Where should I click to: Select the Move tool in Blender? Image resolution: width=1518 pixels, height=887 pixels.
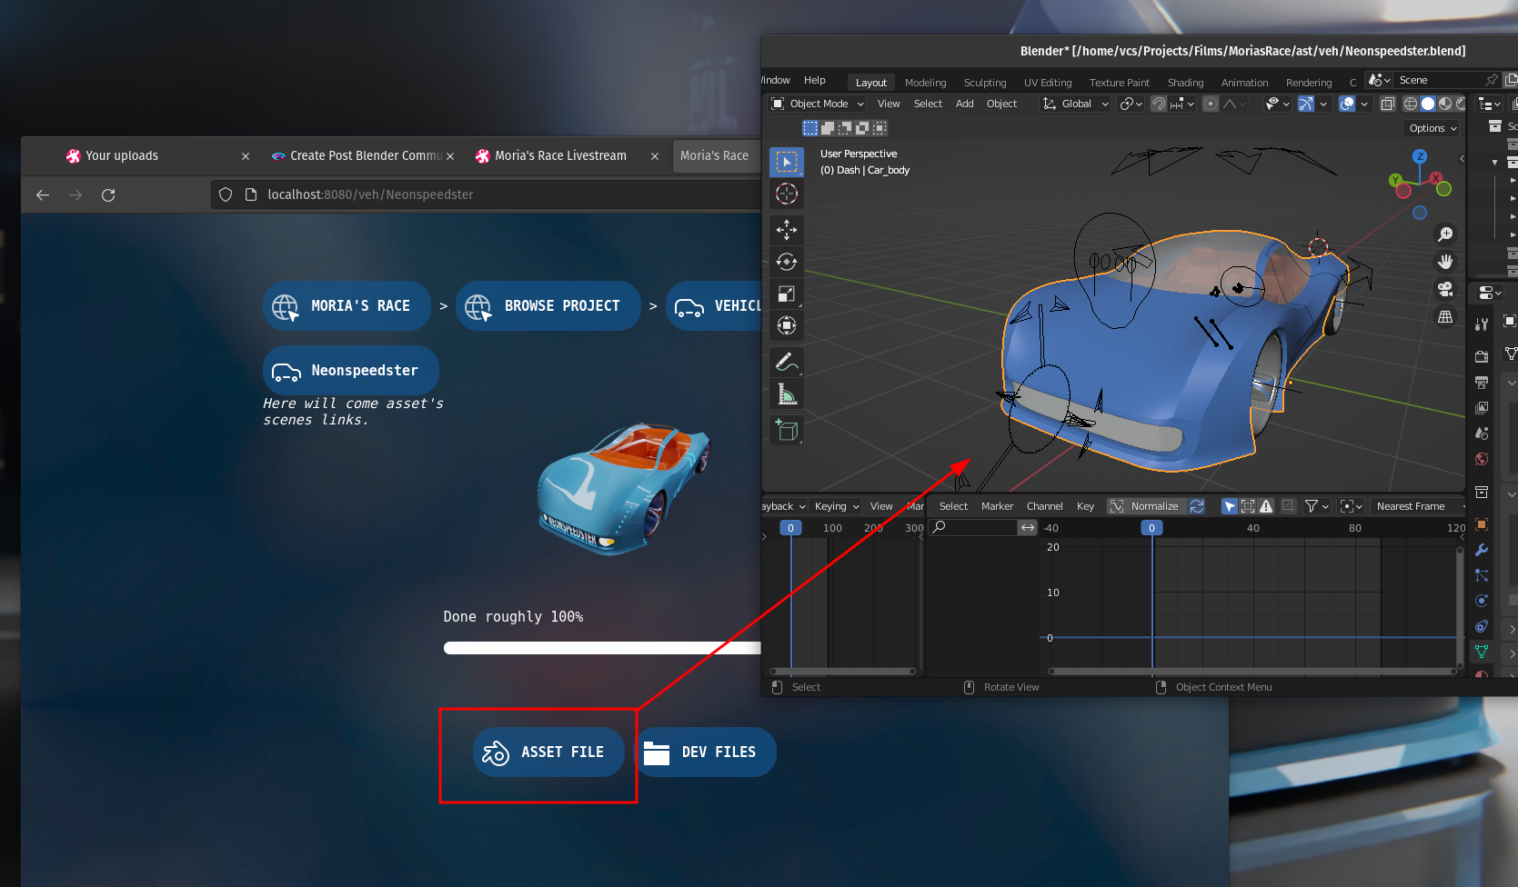(787, 230)
